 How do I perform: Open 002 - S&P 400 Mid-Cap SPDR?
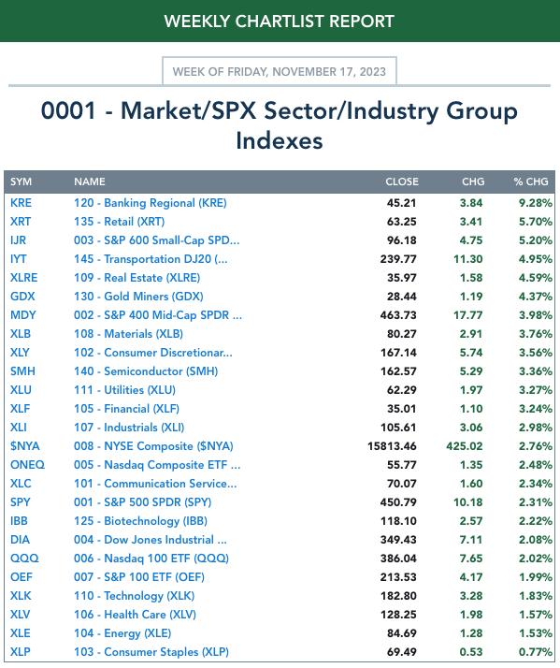click(158, 315)
